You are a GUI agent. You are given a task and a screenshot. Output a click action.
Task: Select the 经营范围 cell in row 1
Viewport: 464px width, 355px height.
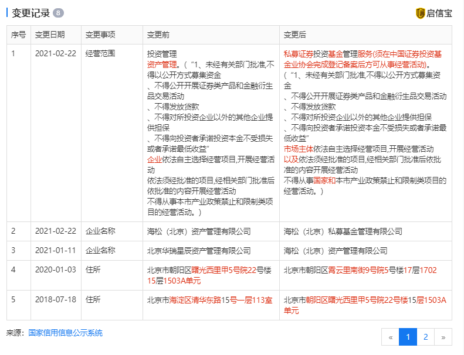coord(100,53)
